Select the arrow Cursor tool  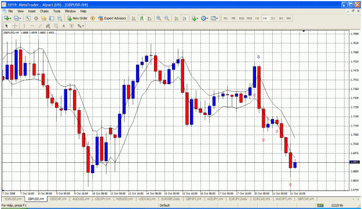7,26
